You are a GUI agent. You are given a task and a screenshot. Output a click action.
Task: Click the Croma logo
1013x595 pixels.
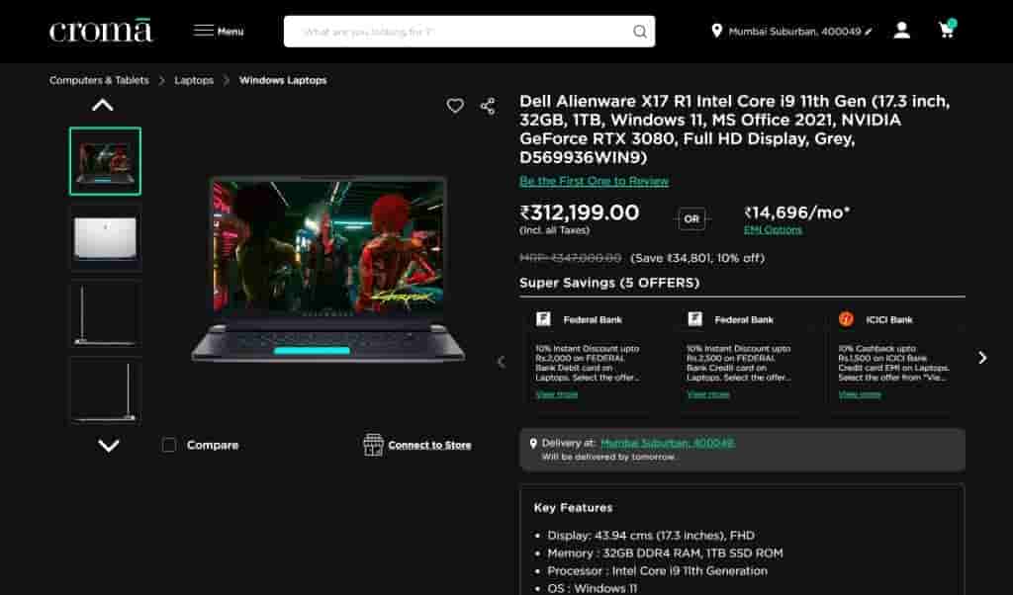[x=101, y=31]
